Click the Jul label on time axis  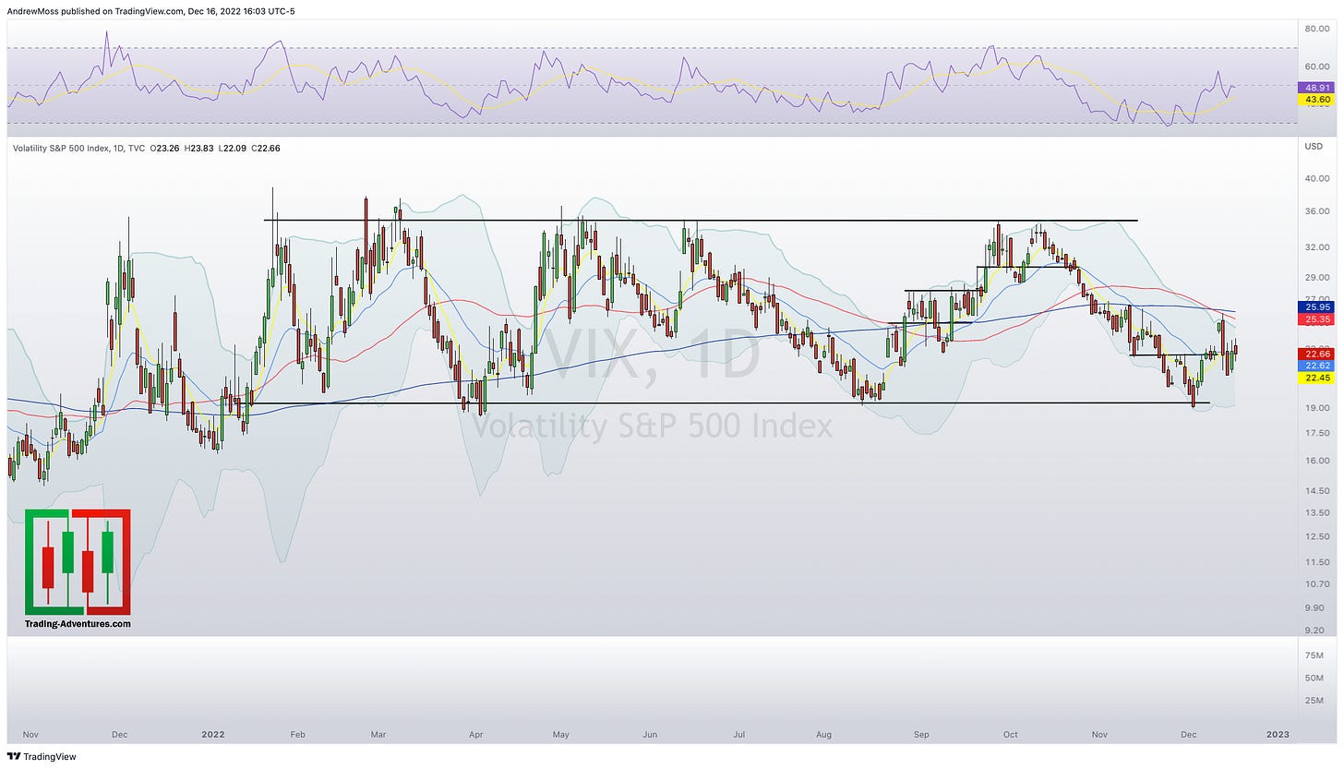(738, 735)
